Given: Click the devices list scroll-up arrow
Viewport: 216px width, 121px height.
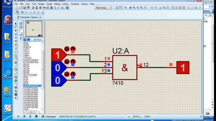Looking at the screenshot, I should [43, 43].
